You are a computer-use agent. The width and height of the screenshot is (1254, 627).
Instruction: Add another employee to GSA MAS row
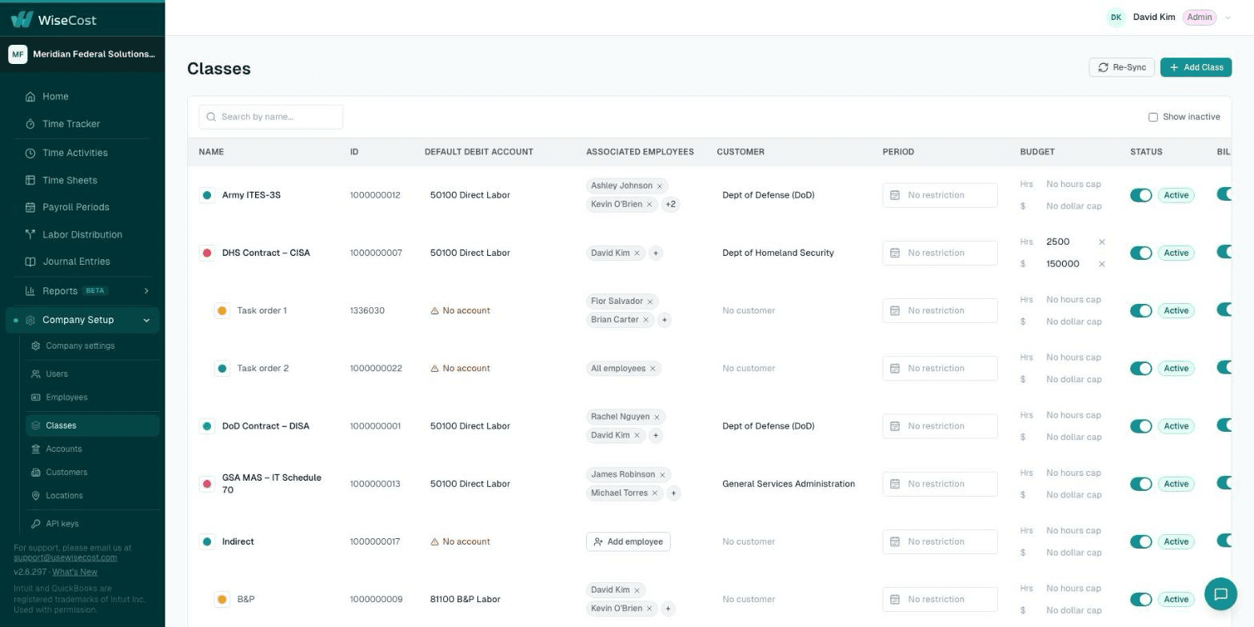click(673, 493)
